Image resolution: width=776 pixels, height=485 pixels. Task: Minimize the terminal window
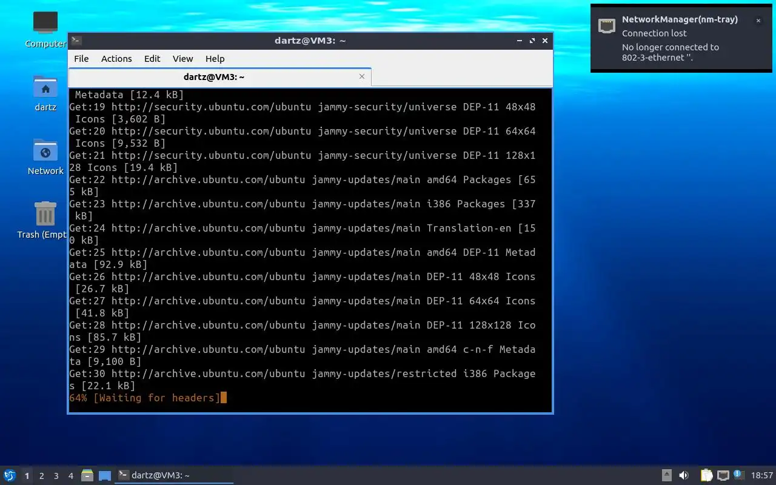[x=520, y=41]
